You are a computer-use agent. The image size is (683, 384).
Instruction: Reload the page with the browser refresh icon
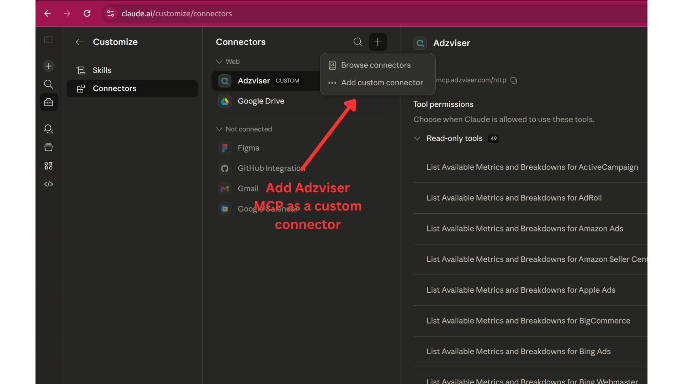(87, 13)
